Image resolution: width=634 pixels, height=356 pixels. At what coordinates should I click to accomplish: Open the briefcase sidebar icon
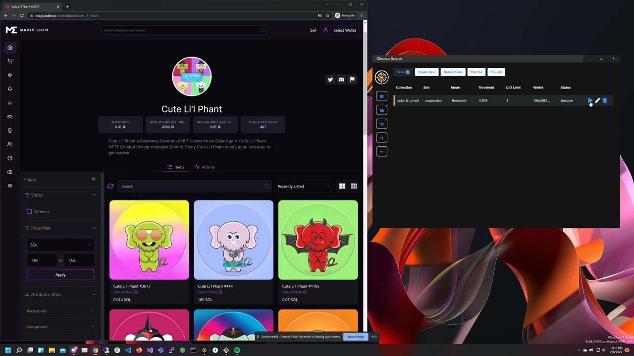point(10,172)
